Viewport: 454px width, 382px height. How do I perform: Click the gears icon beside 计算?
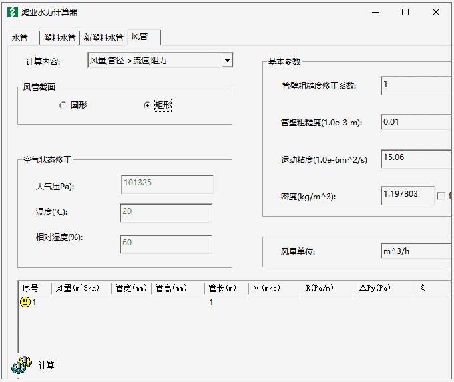(21, 365)
